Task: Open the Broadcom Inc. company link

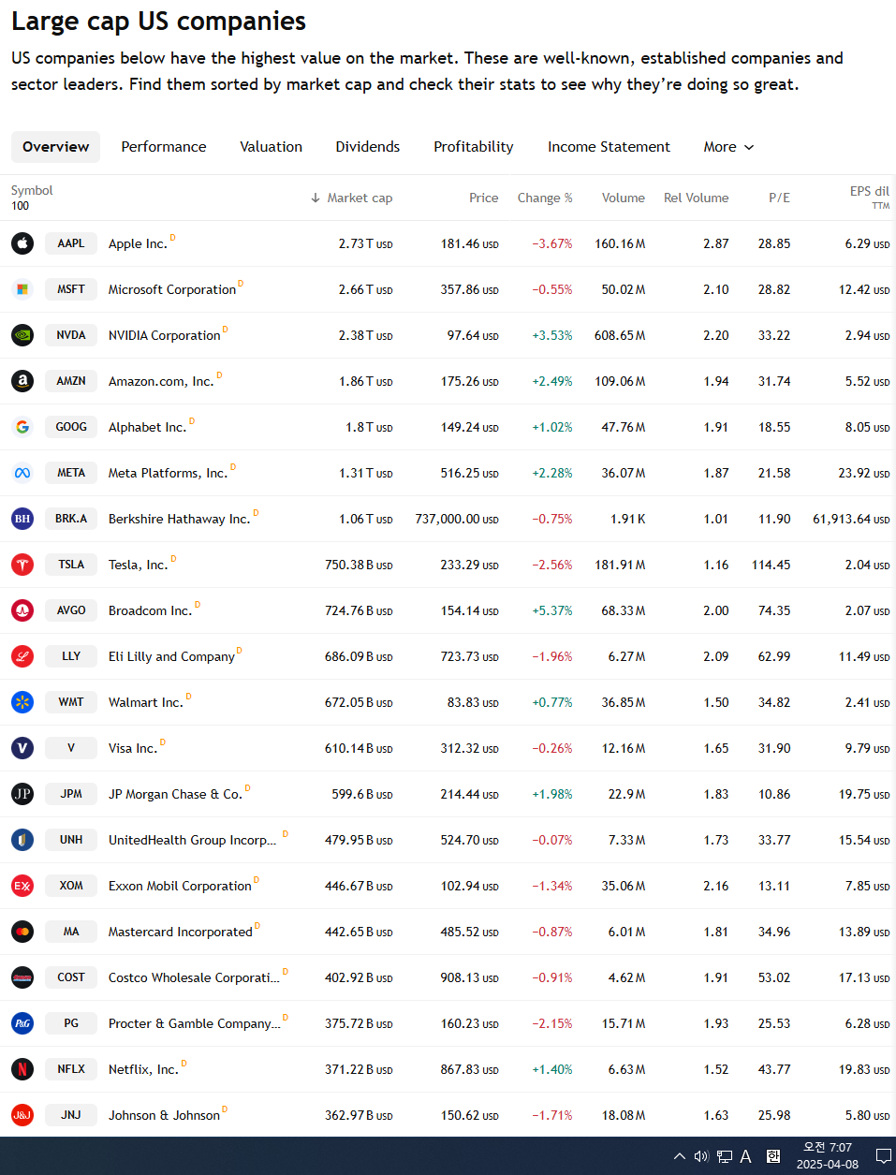Action: 150,611
